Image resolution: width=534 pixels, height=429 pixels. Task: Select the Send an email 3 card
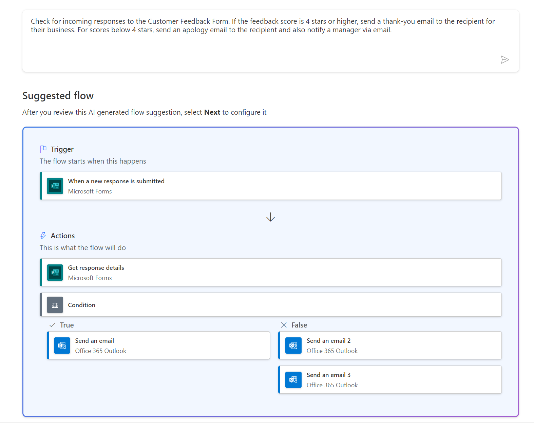(390, 380)
